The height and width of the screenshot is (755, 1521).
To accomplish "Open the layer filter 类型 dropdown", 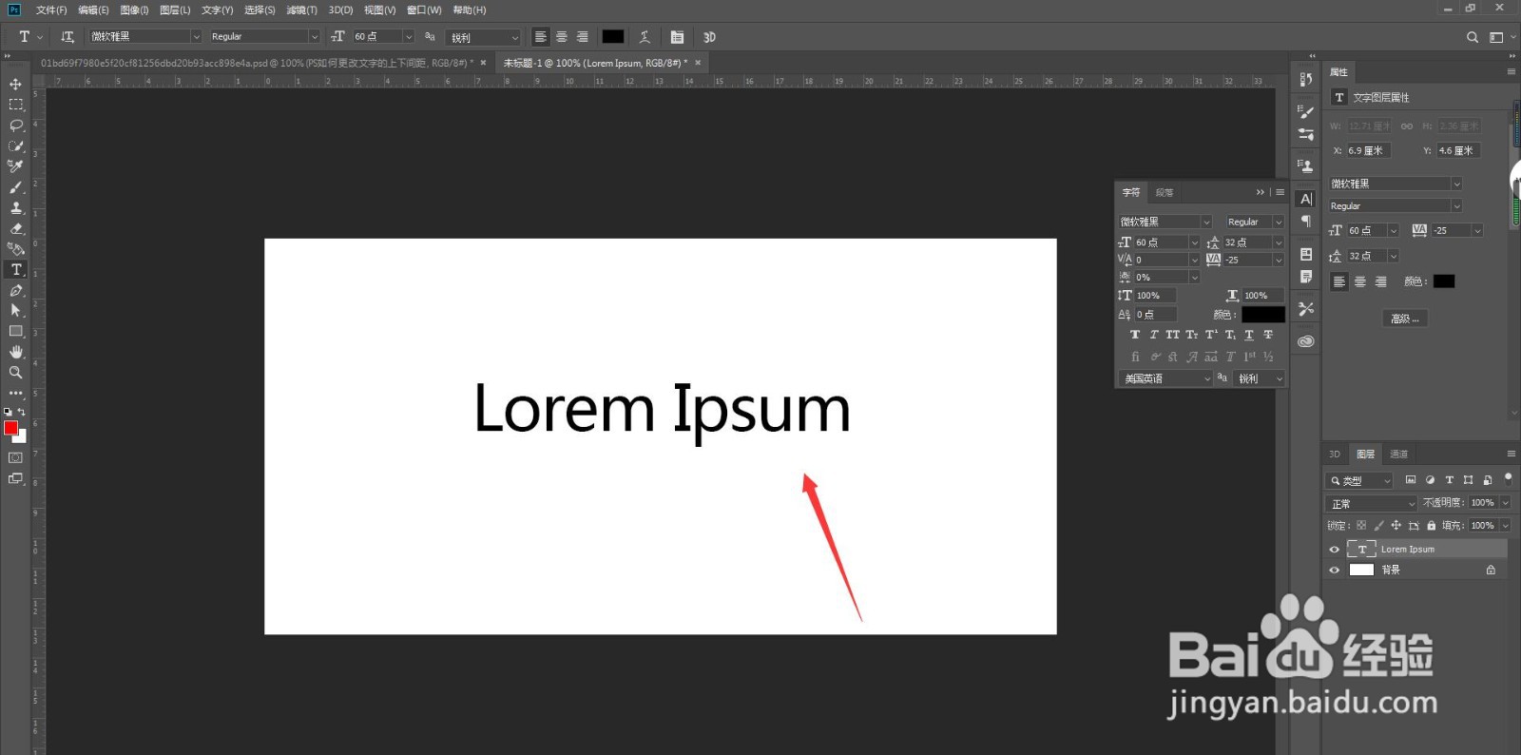I will 1359,480.
